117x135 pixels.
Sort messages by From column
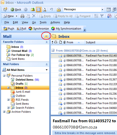click(75, 42)
